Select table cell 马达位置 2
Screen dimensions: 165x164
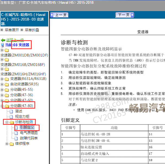tap(114, 160)
